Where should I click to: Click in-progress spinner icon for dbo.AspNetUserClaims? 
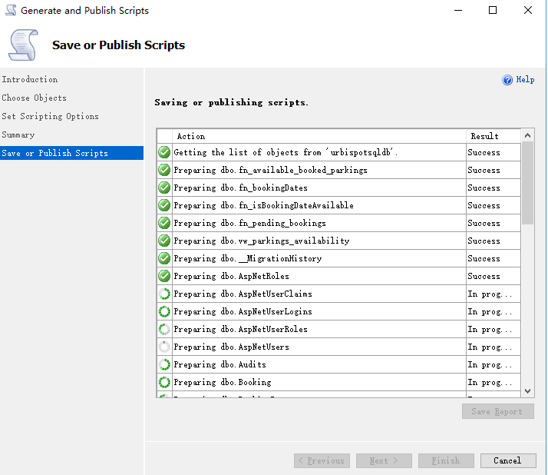coord(164,294)
